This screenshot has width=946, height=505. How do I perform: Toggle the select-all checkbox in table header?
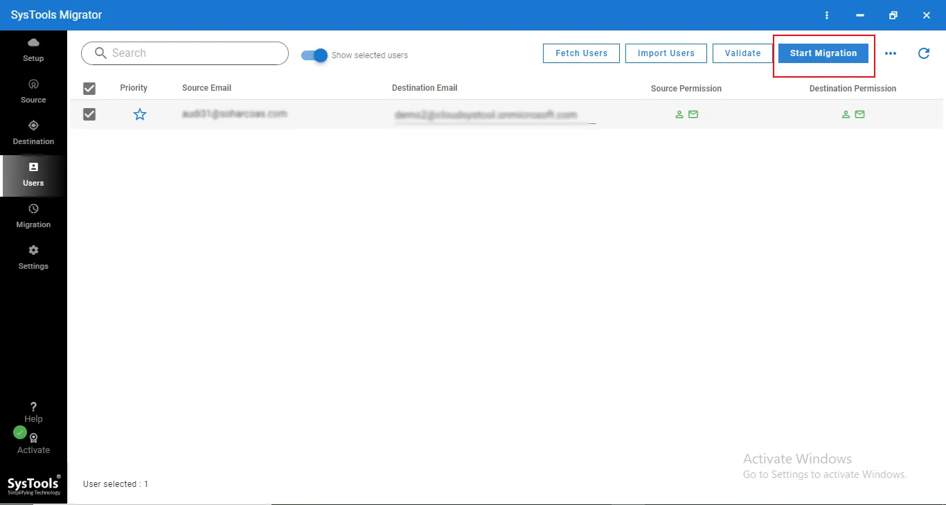(x=89, y=89)
